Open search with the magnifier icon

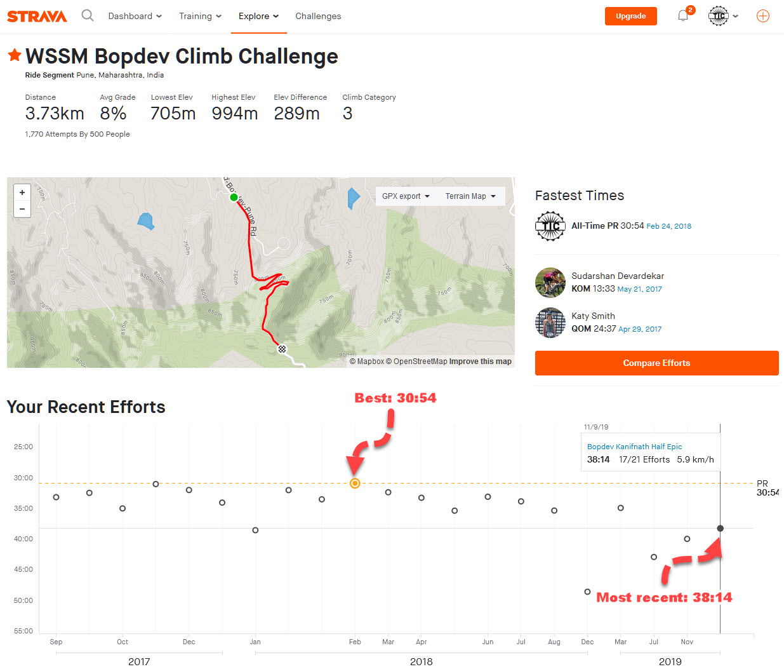coord(88,15)
